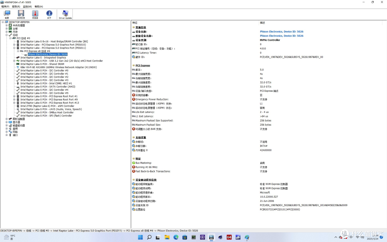Expand the 主板 tree node
387x242 pixels.
click(x=7, y=28)
